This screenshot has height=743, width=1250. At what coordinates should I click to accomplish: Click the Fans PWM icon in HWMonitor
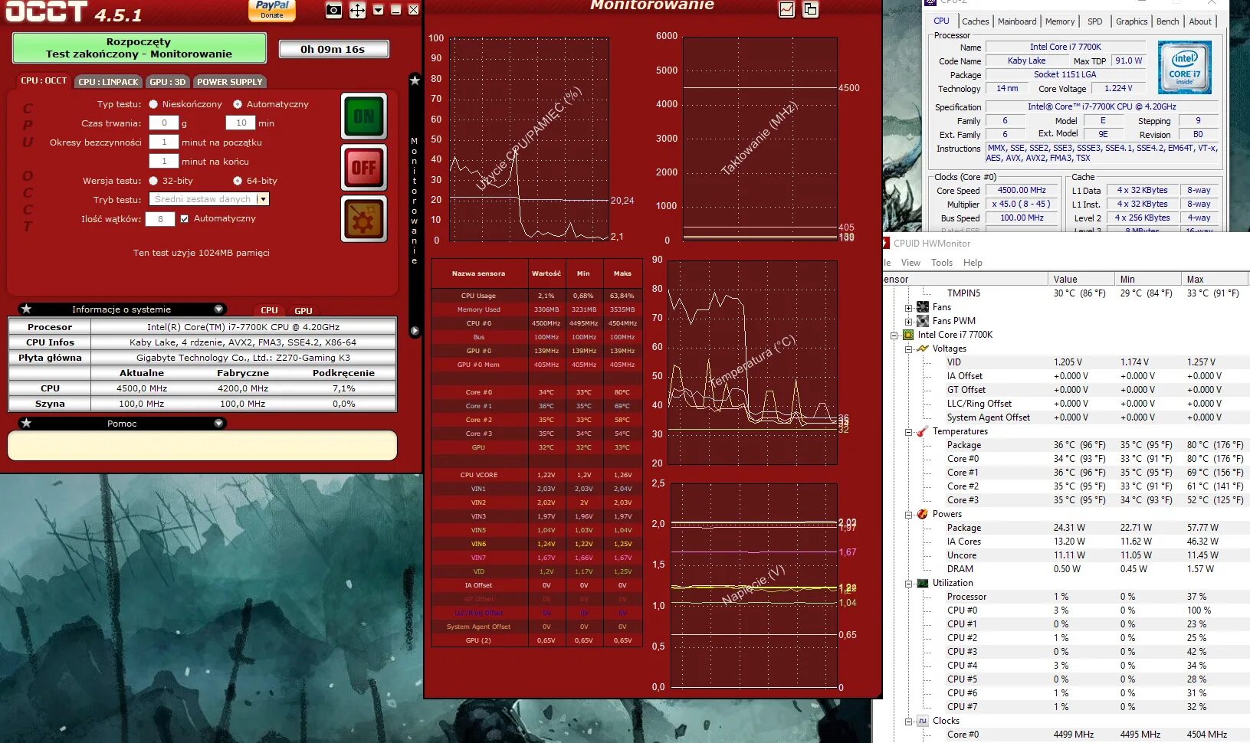point(923,321)
